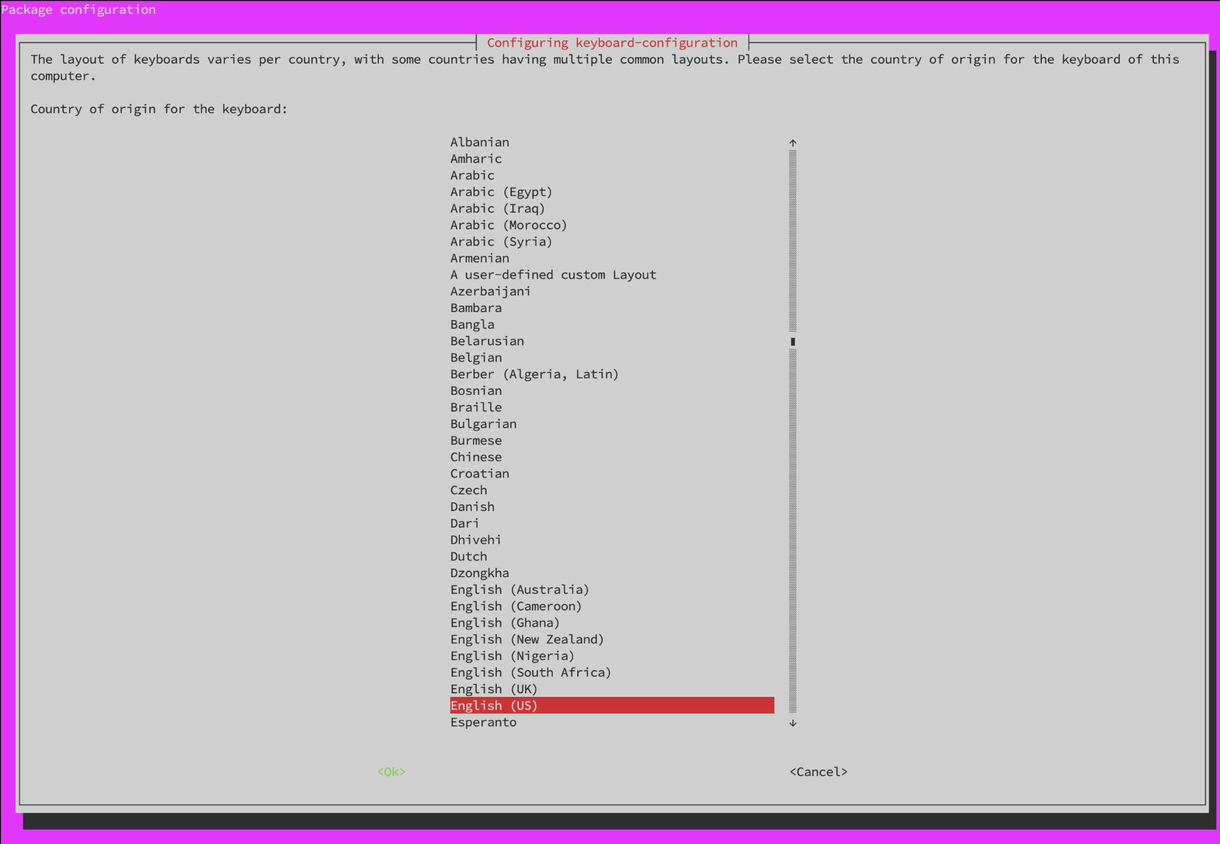Viewport: 1220px width, 844px height.
Task: Select A user-defined custom Layout
Action: tap(553, 275)
